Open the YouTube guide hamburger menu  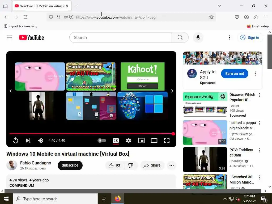click(10, 37)
